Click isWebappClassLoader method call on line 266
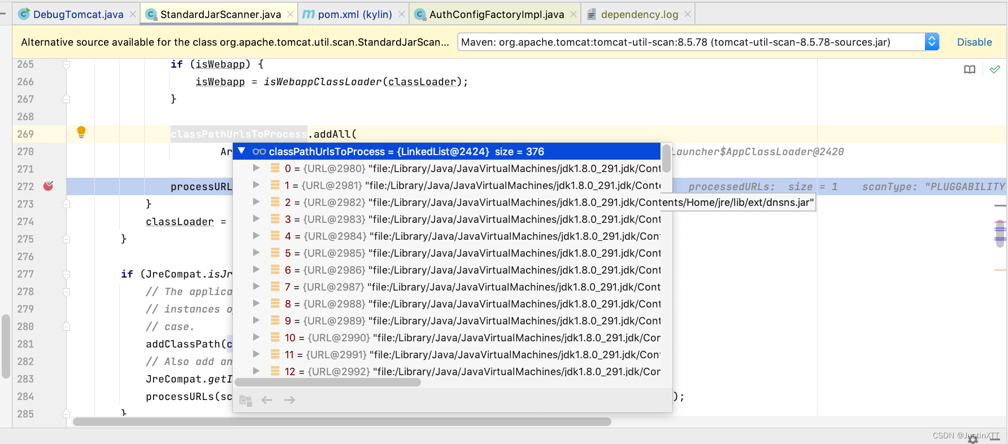This screenshot has height=444, width=1008. click(x=323, y=82)
